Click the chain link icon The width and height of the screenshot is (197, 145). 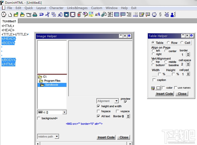[104, 15]
